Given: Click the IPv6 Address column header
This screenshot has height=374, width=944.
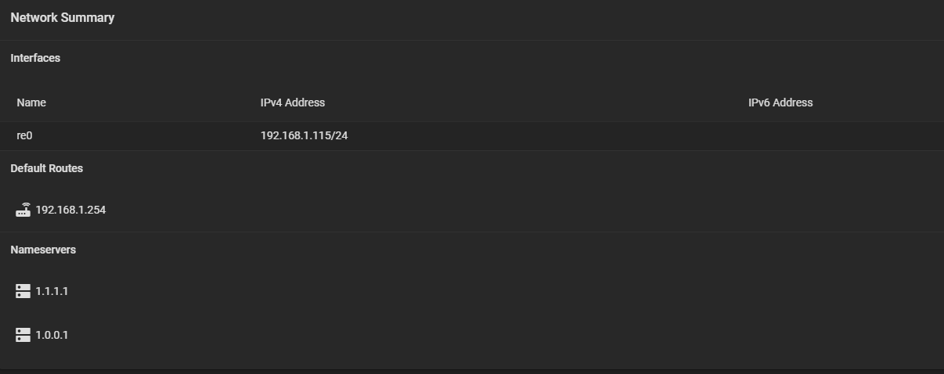Looking at the screenshot, I should point(780,102).
